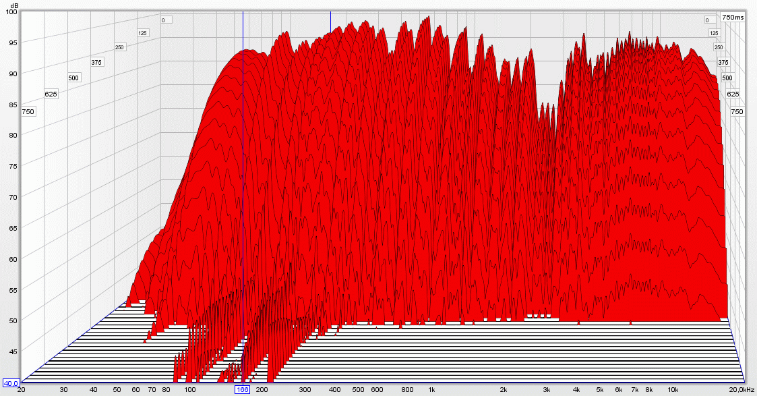Click the 200 label on the frequency axis
This screenshot has width=757, height=396.
(x=262, y=390)
